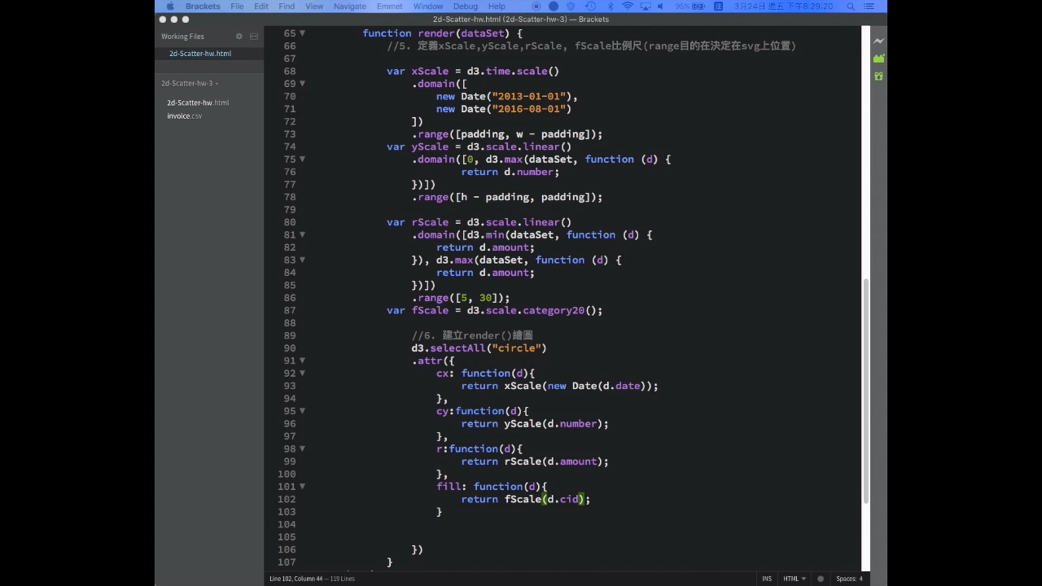Image resolution: width=1042 pixels, height=586 pixels.
Task: Open the Debug menu
Action: 465,7
